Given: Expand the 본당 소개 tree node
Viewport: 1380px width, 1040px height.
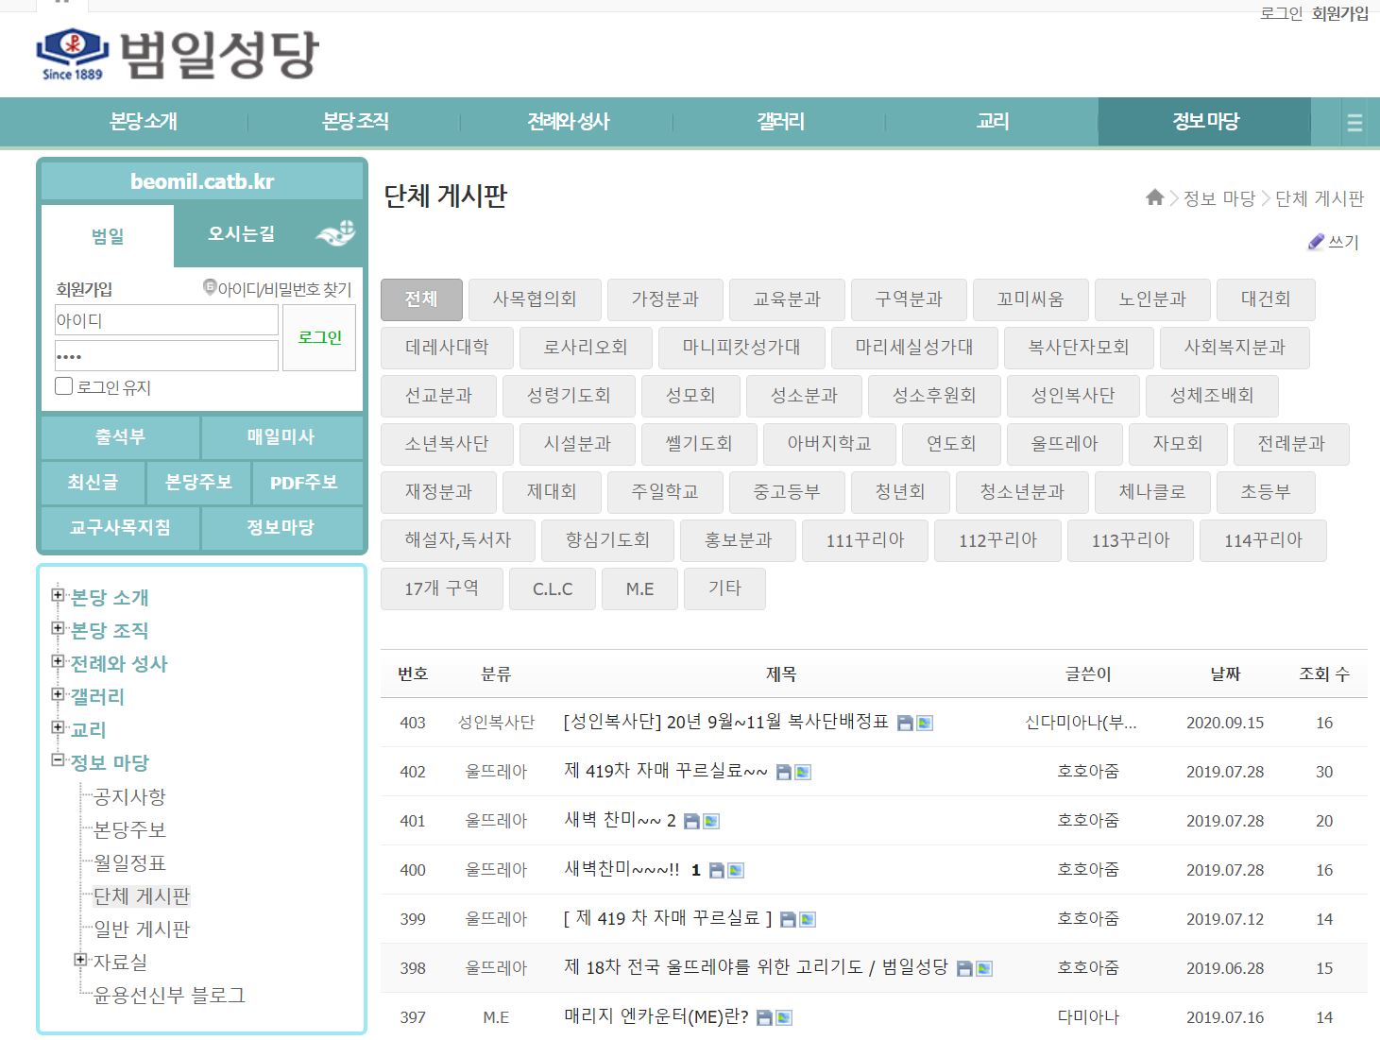Looking at the screenshot, I should [x=58, y=595].
